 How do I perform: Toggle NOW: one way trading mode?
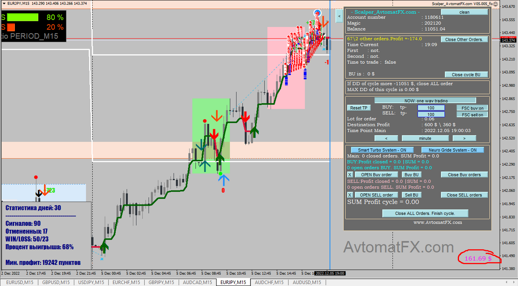click(x=425, y=100)
